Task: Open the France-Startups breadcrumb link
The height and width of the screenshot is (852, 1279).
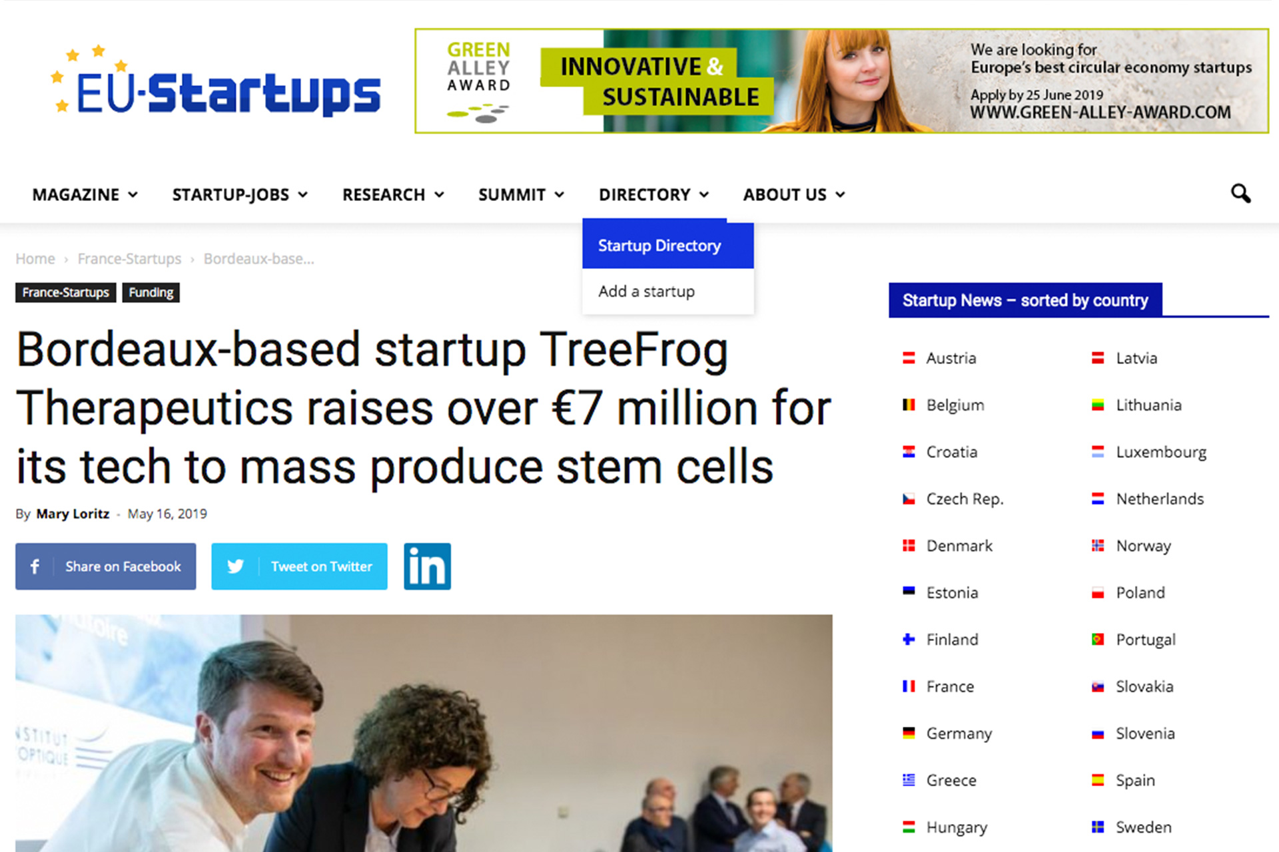Action: 129,259
